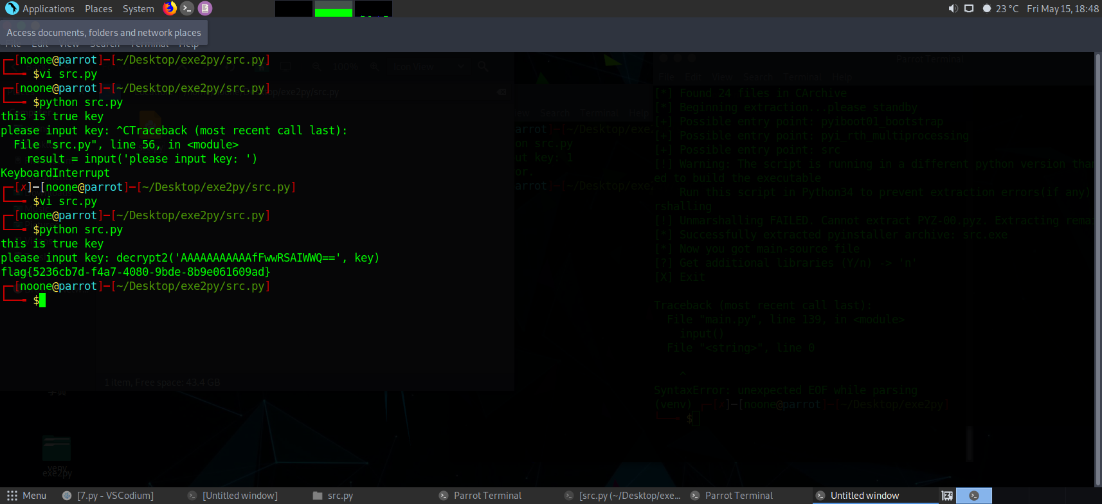Launch Firefox from the top panel

click(170, 8)
